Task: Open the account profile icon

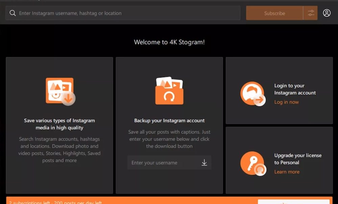Action: click(327, 13)
